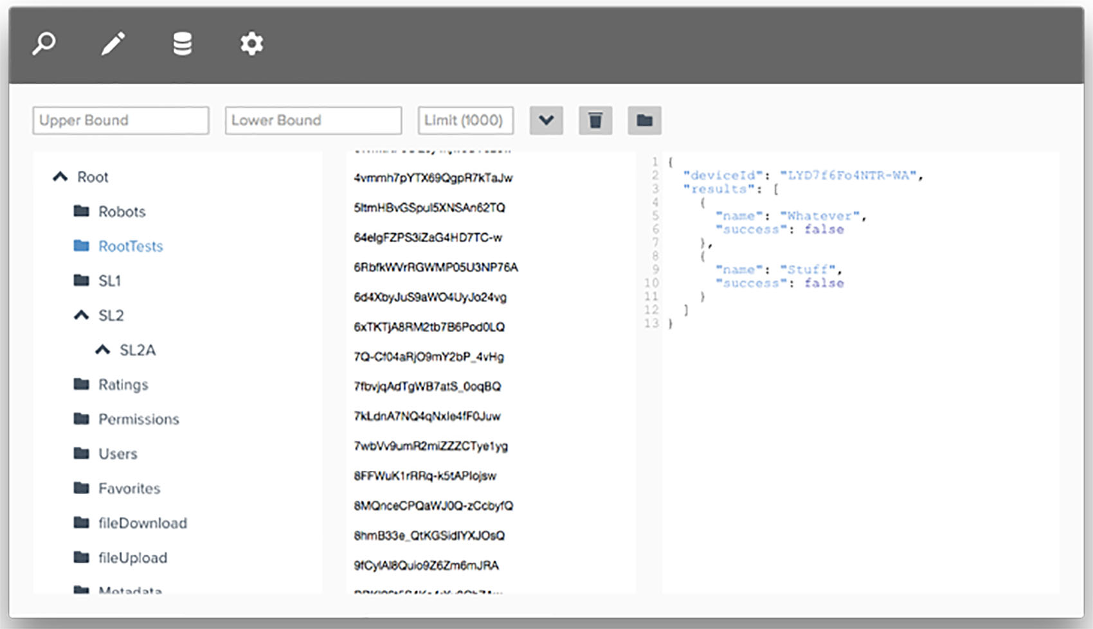The height and width of the screenshot is (629, 1093).
Task: Click the "Whatever" name value
Action: pyautogui.click(x=820, y=216)
